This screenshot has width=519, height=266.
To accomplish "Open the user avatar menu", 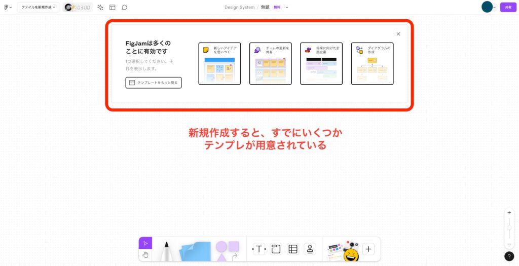I will pos(488,7).
